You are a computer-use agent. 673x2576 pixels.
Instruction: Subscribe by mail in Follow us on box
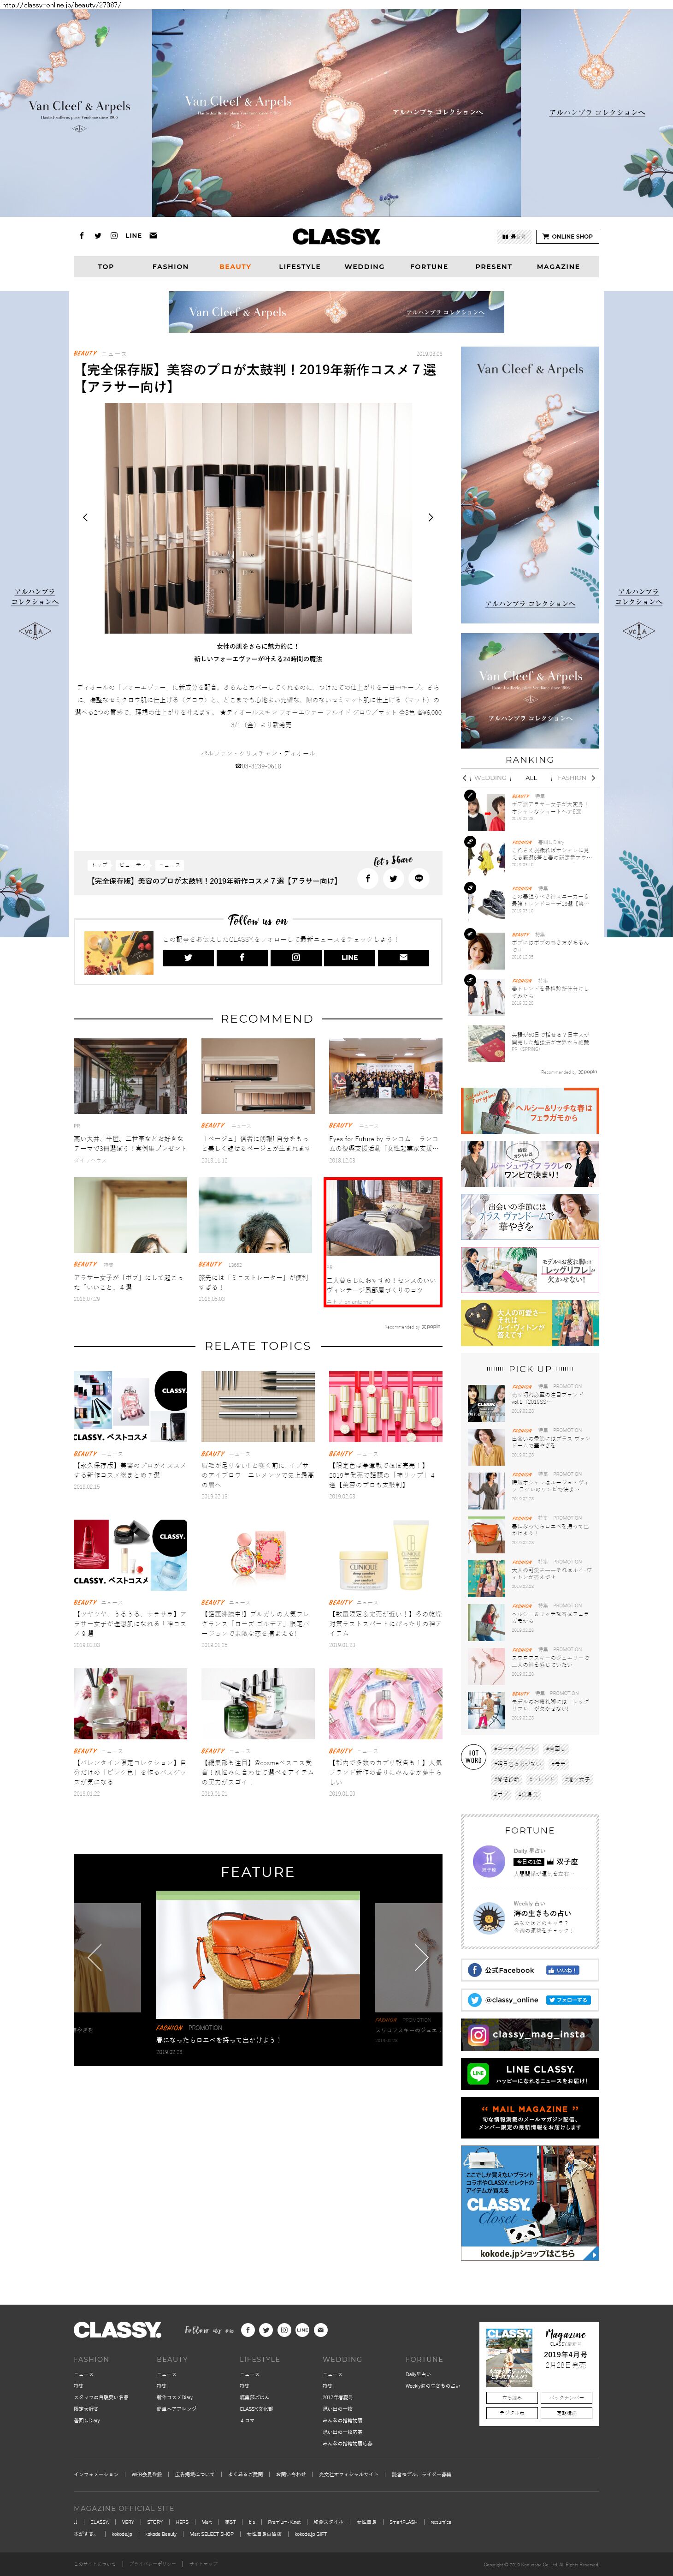(403, 957)
